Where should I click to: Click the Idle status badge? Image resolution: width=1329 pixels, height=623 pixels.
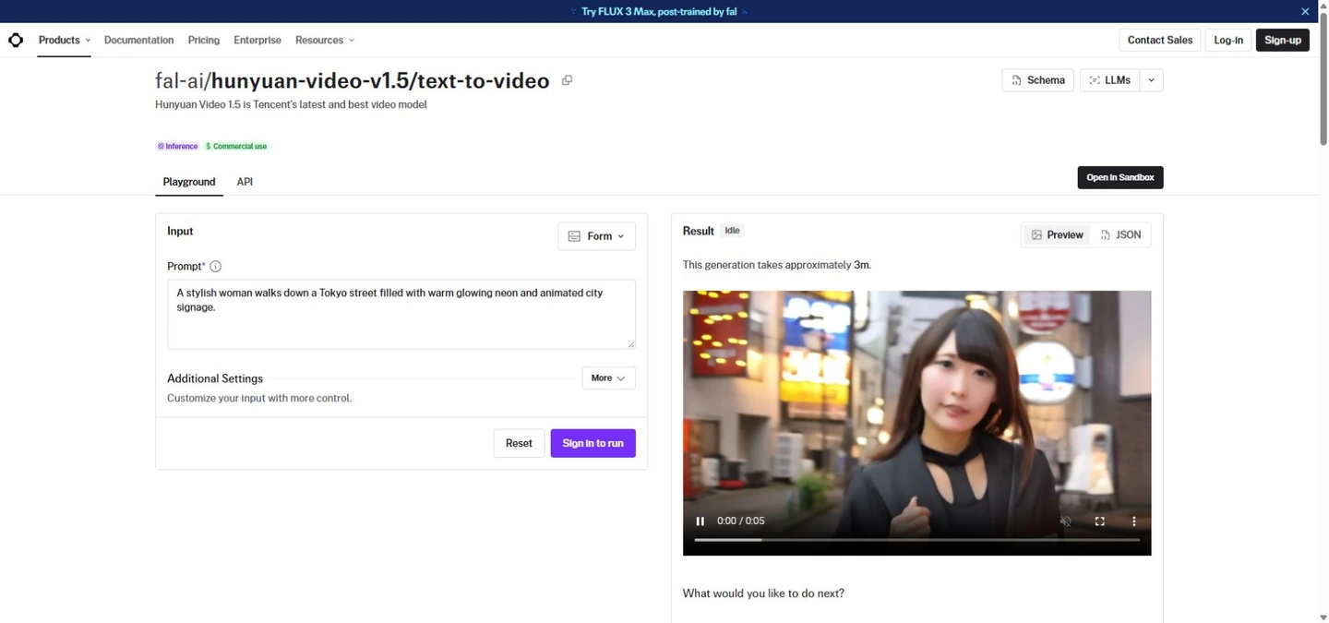click(x=732, y=231)
